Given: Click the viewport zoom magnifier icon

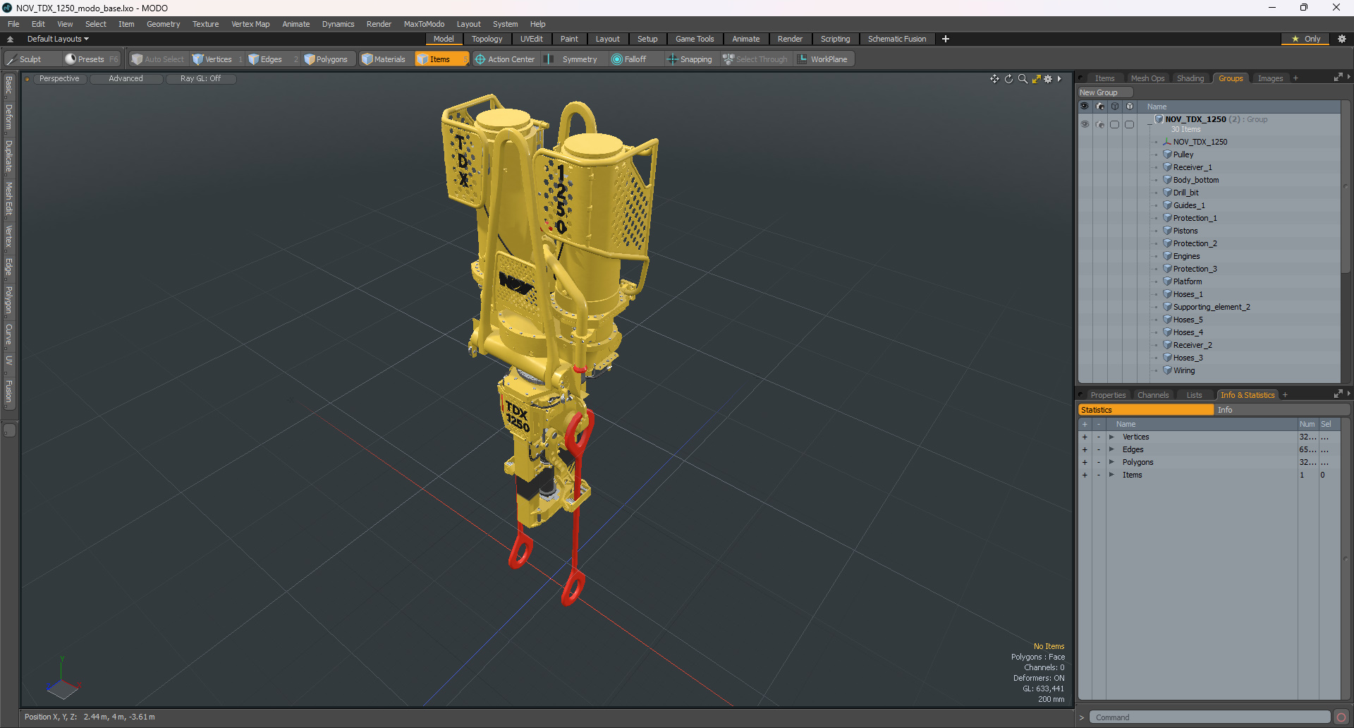Looking at the screenshot, I should coord(1023,79).
